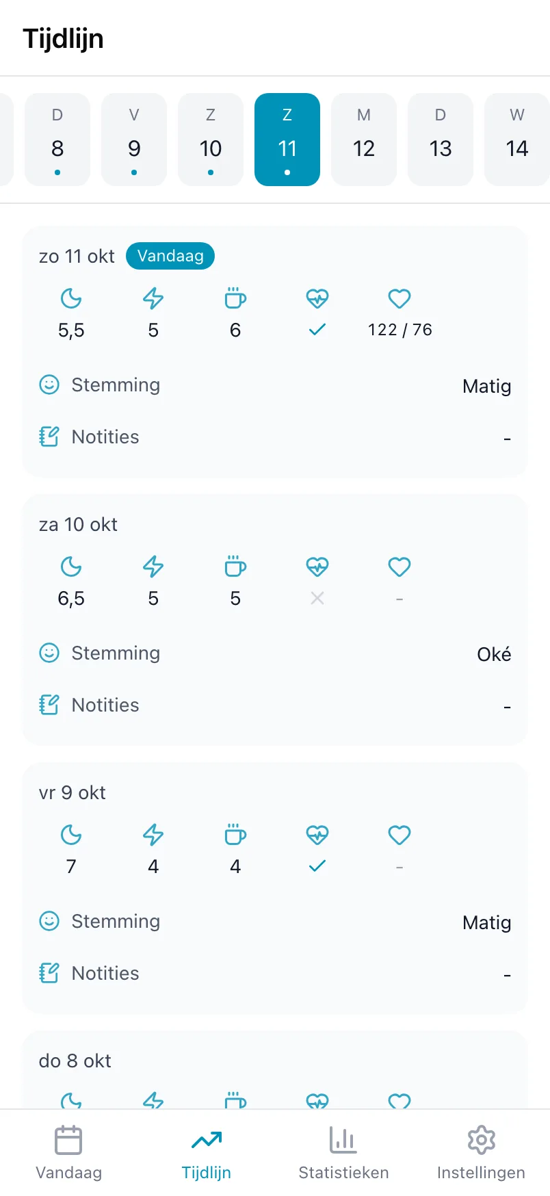Screen dimensions: 550x1196
Task: Tap the Vandaag badge next to zo 11 okt
Action: tap(170, 256)
